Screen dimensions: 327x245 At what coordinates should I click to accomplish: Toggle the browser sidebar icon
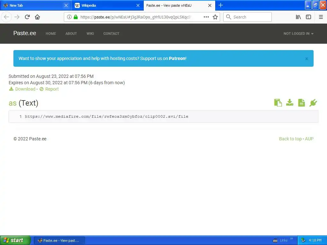308,17
